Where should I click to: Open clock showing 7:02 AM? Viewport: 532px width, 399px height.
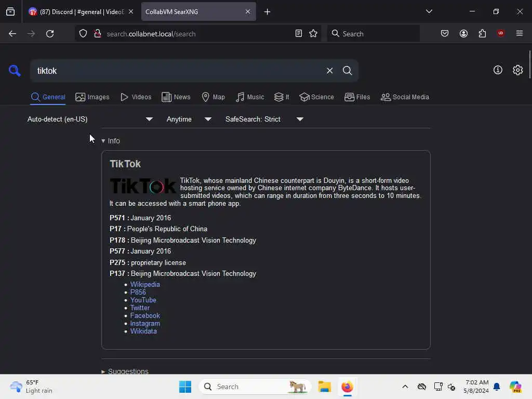click(476, 387)
